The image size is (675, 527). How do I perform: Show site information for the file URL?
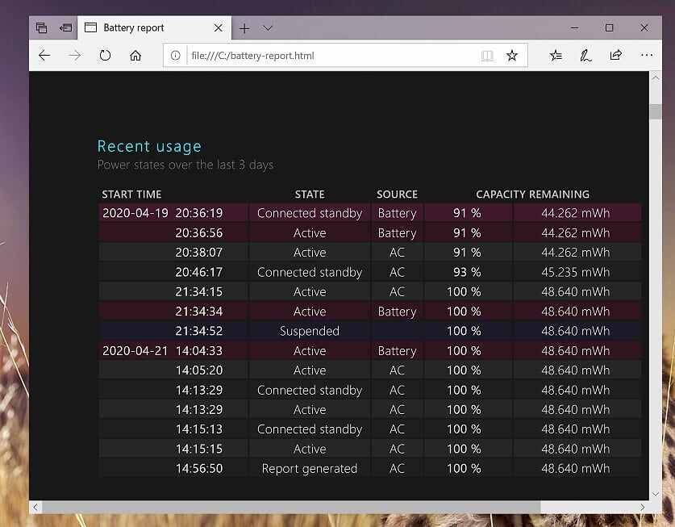[x=176, y=56]
